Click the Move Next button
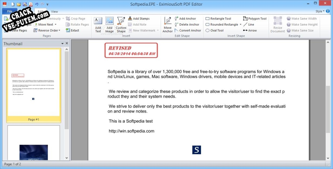Image resolution: width=333 pixels, height=169 pixels. click(x=44, y=25)
